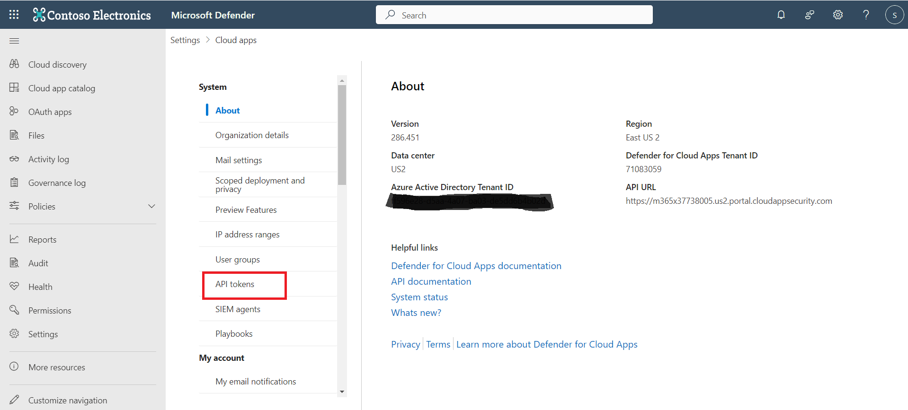Click the Governance log clipboard icon
This screenshot has height=410, width=908.
tap(14, 182)
